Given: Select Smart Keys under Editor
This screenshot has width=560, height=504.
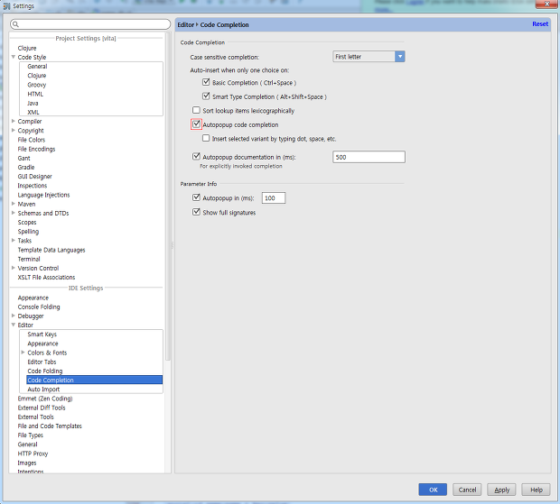Looking at the screenshot, I should coord(42,334).
